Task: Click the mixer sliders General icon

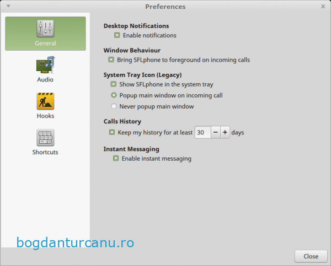Action: click(45, 29)
